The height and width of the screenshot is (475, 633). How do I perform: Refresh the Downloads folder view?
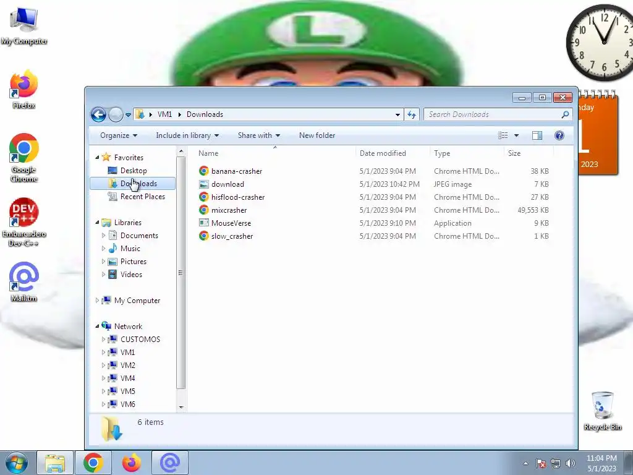point(411,114)
